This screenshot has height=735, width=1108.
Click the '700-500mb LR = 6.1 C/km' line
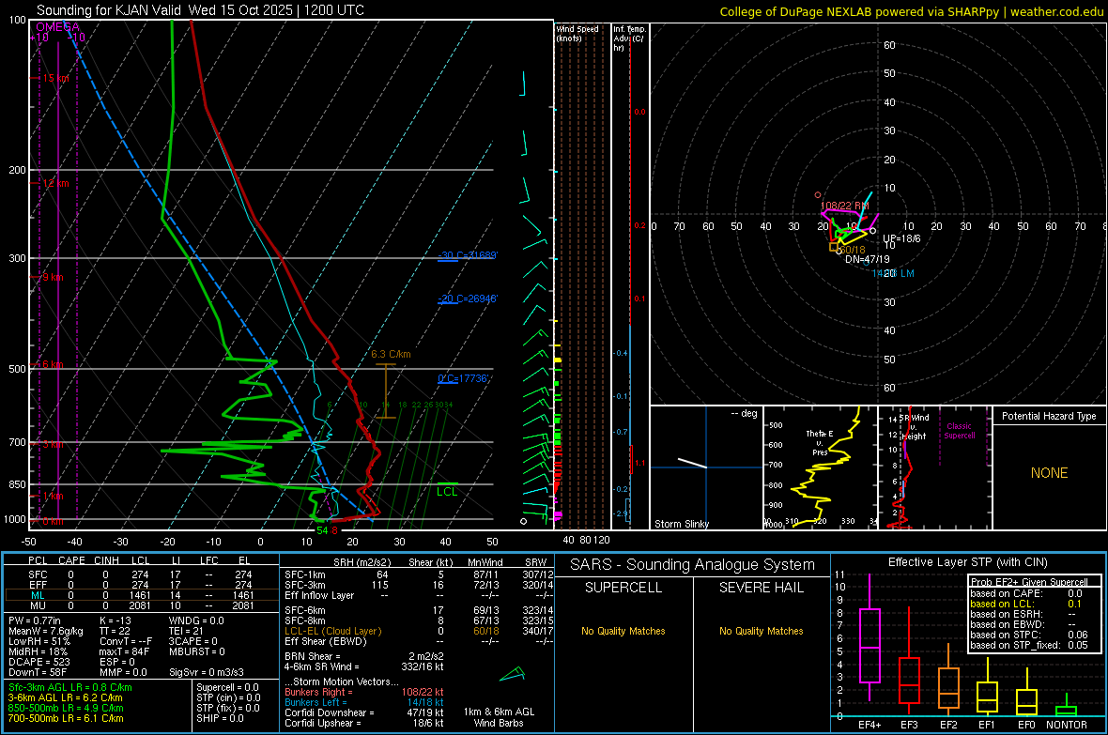coord(66,719)
